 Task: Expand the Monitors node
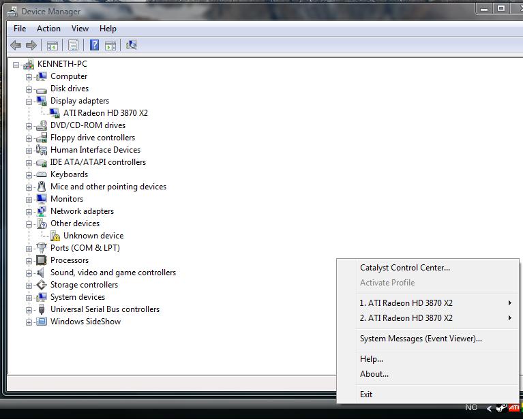click(x=29, y=200)
